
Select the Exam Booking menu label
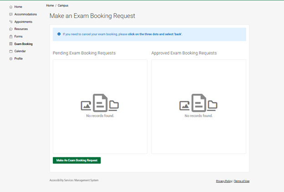click(x=23, y=44)
